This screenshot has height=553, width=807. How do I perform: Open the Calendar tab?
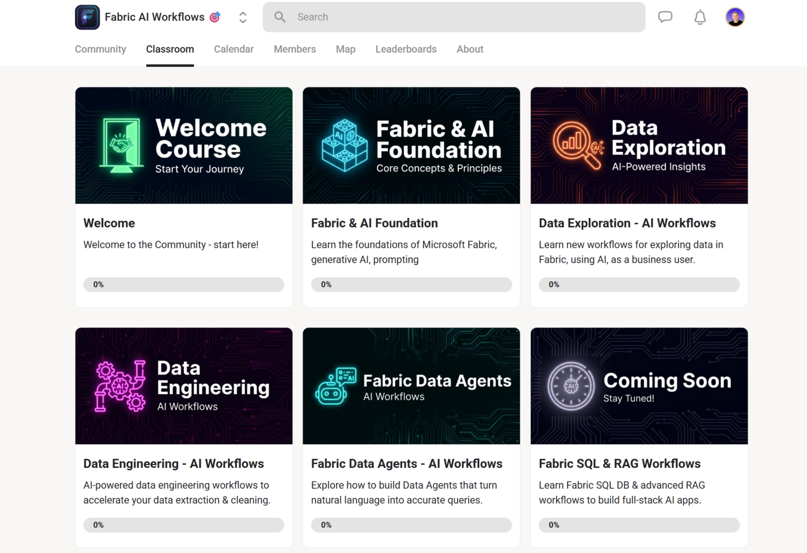pos(234,49)
